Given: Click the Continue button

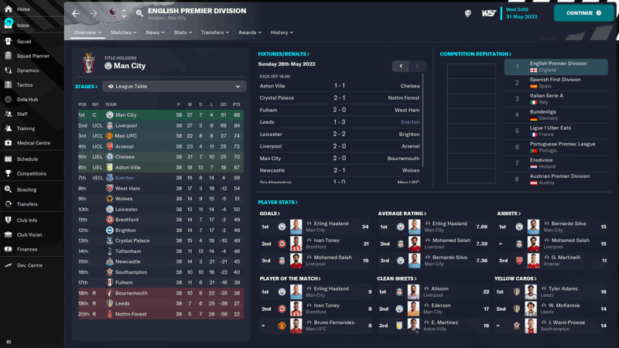Looking at the screenshot, I should click(584, 13).
